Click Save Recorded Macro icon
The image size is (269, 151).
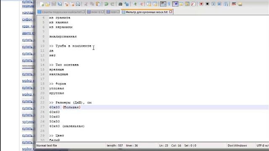pyautogui.click(x=226, y=4)
